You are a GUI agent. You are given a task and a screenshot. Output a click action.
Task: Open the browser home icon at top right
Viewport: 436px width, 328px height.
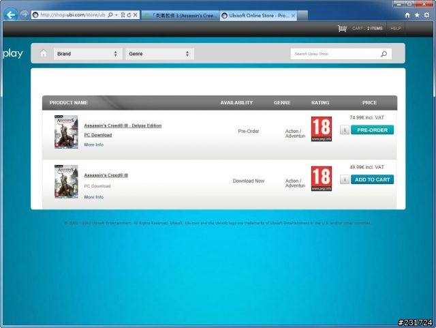click(407, 15)
